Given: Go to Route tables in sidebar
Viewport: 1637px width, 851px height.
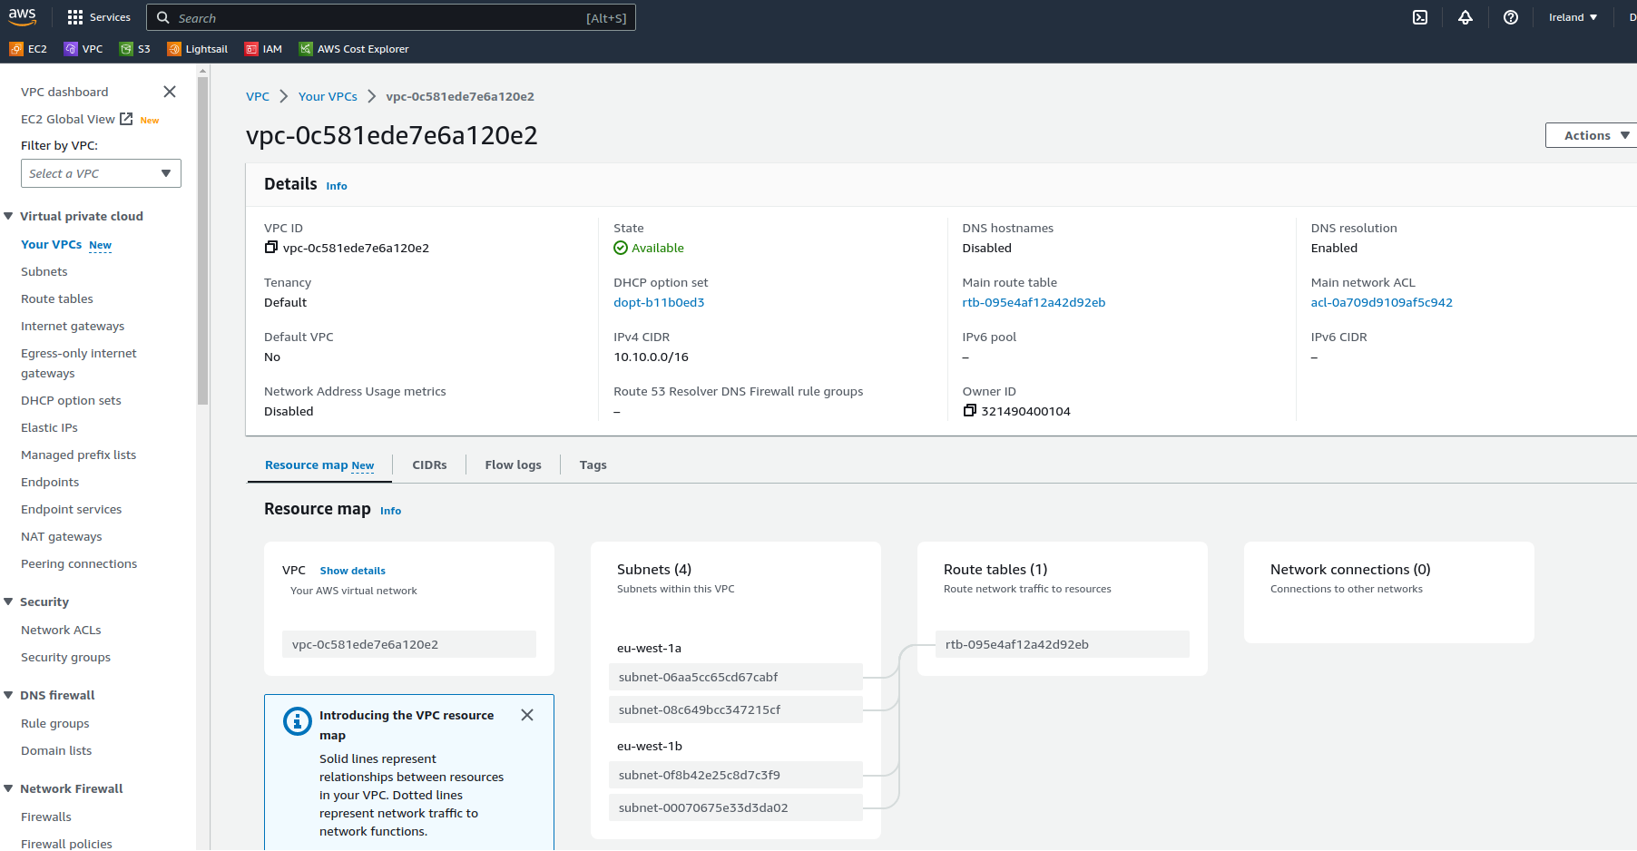Looking at the screenshot, I should coord(57,298).
